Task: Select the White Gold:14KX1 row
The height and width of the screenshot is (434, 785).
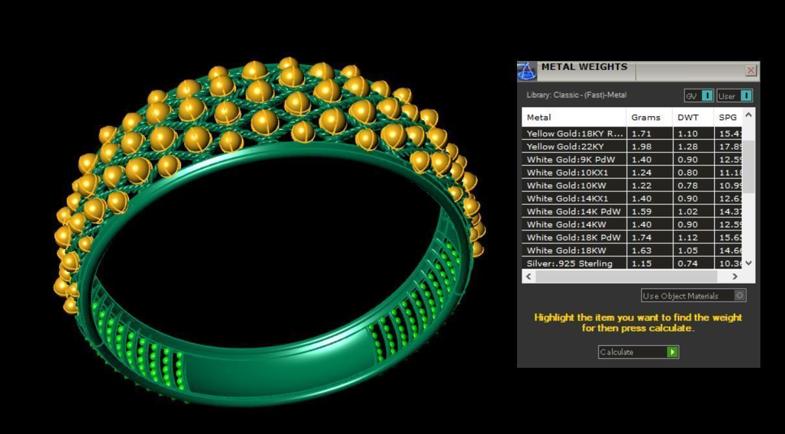Action: 632,199
